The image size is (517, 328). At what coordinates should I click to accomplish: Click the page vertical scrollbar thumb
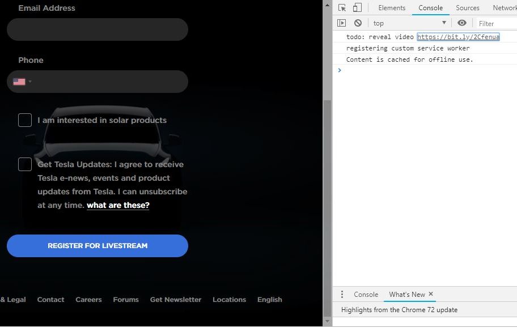[x=327, y=208]
